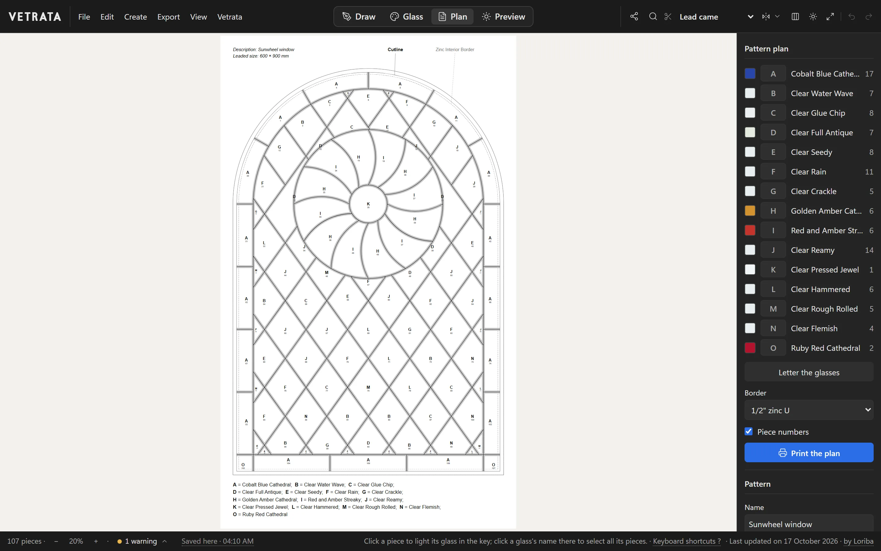
Task: Click the 1 warning status
Action: tap(141, 541)
